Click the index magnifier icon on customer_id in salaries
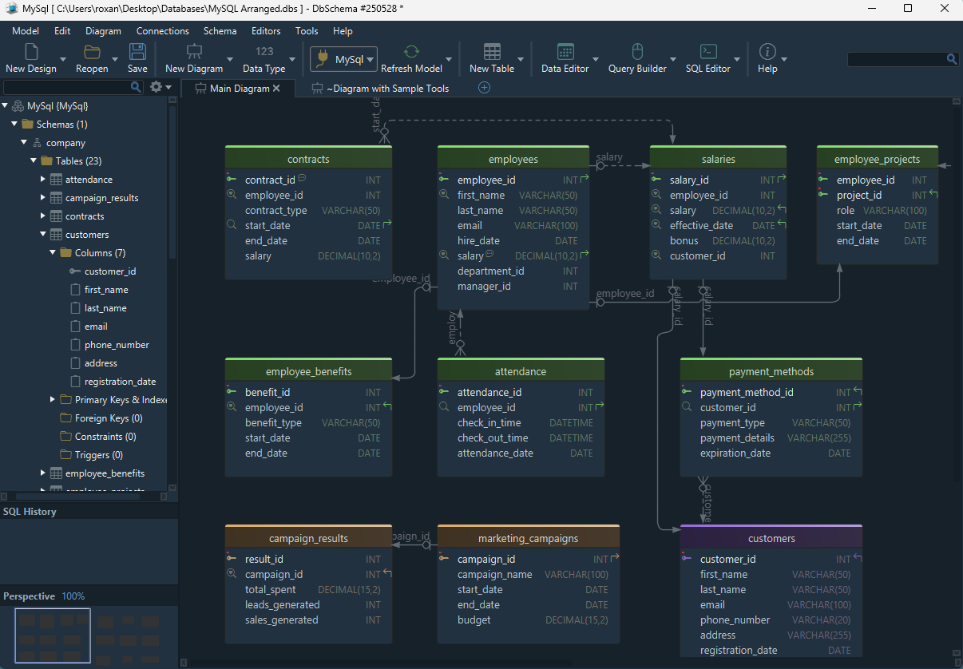 coord(656,255)
